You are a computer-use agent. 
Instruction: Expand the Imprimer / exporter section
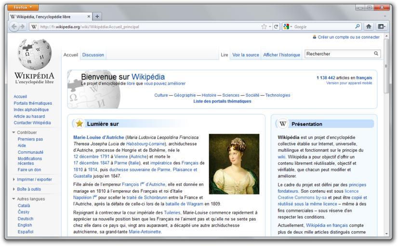(x=14, y=180)
